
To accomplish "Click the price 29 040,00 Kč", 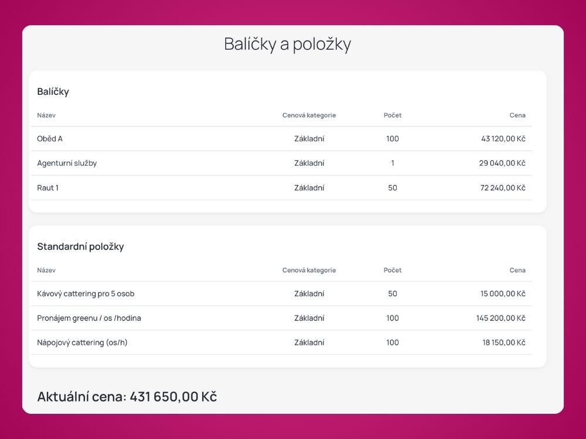I will pyautogui.click(x=502, y=163).
